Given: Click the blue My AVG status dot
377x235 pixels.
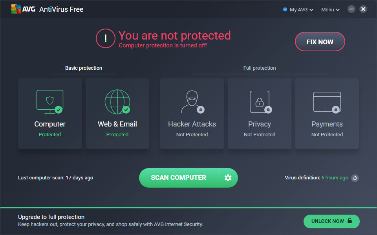Looking at the screenshot, I should click(285, 9).
